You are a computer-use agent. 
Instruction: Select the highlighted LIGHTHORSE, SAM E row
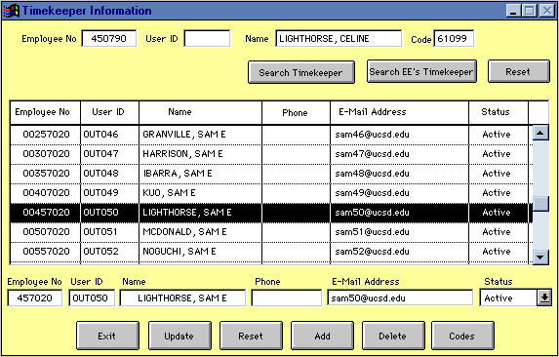[x=271, y=213]
